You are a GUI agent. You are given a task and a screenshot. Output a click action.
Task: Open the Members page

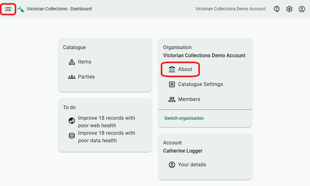(x=189, y=99)
